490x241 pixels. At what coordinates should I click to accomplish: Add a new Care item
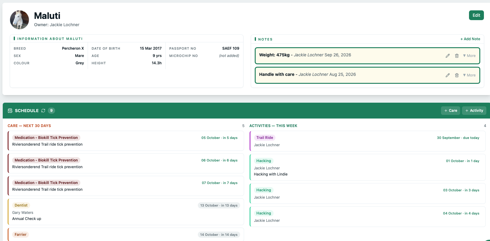[450, 111]
